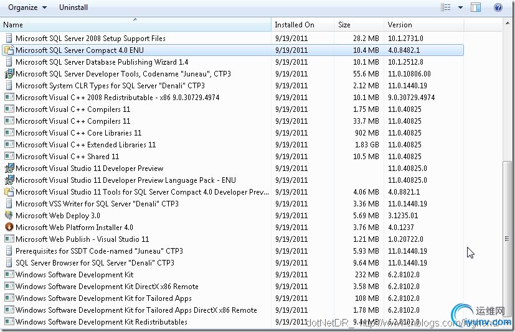
Task: Select the System CLR Types "Denali" icon
Action: pyautogui.click(x=9, y=85)
